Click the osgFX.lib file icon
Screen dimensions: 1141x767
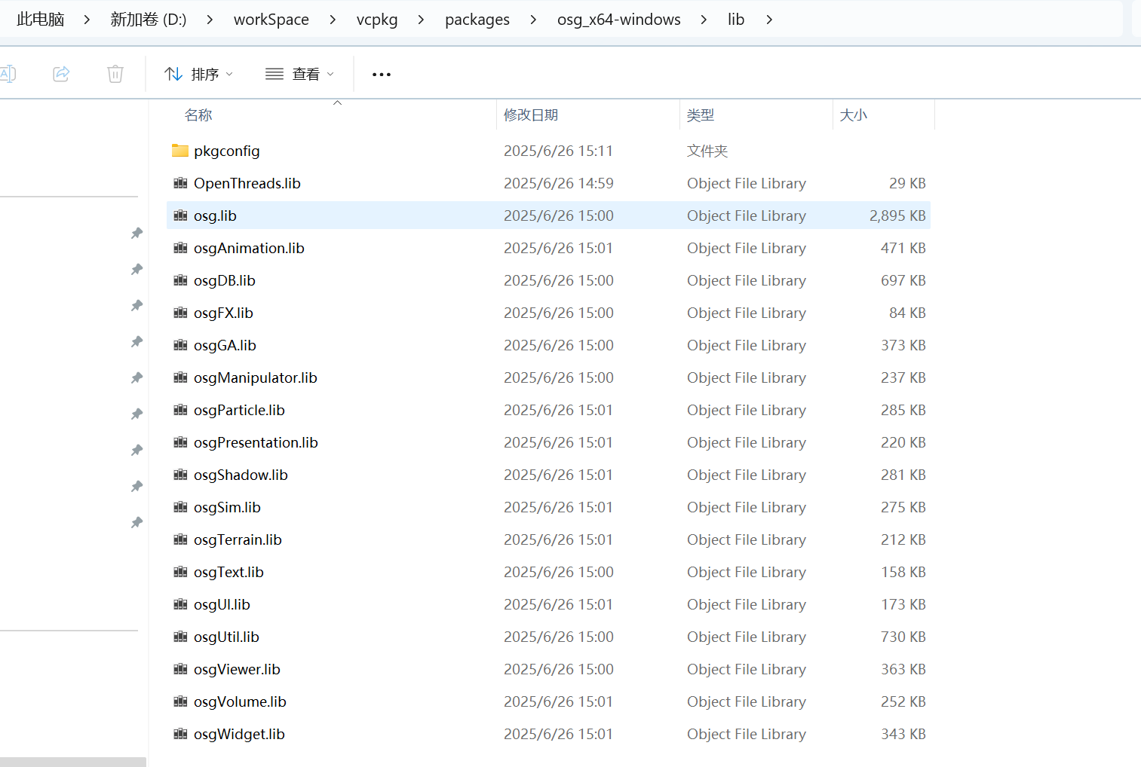click(x=180, y=313)
